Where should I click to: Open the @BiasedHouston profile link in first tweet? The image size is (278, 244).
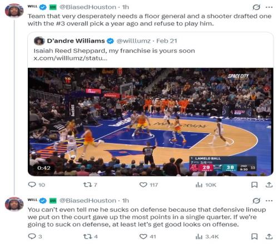pos(88,7)
